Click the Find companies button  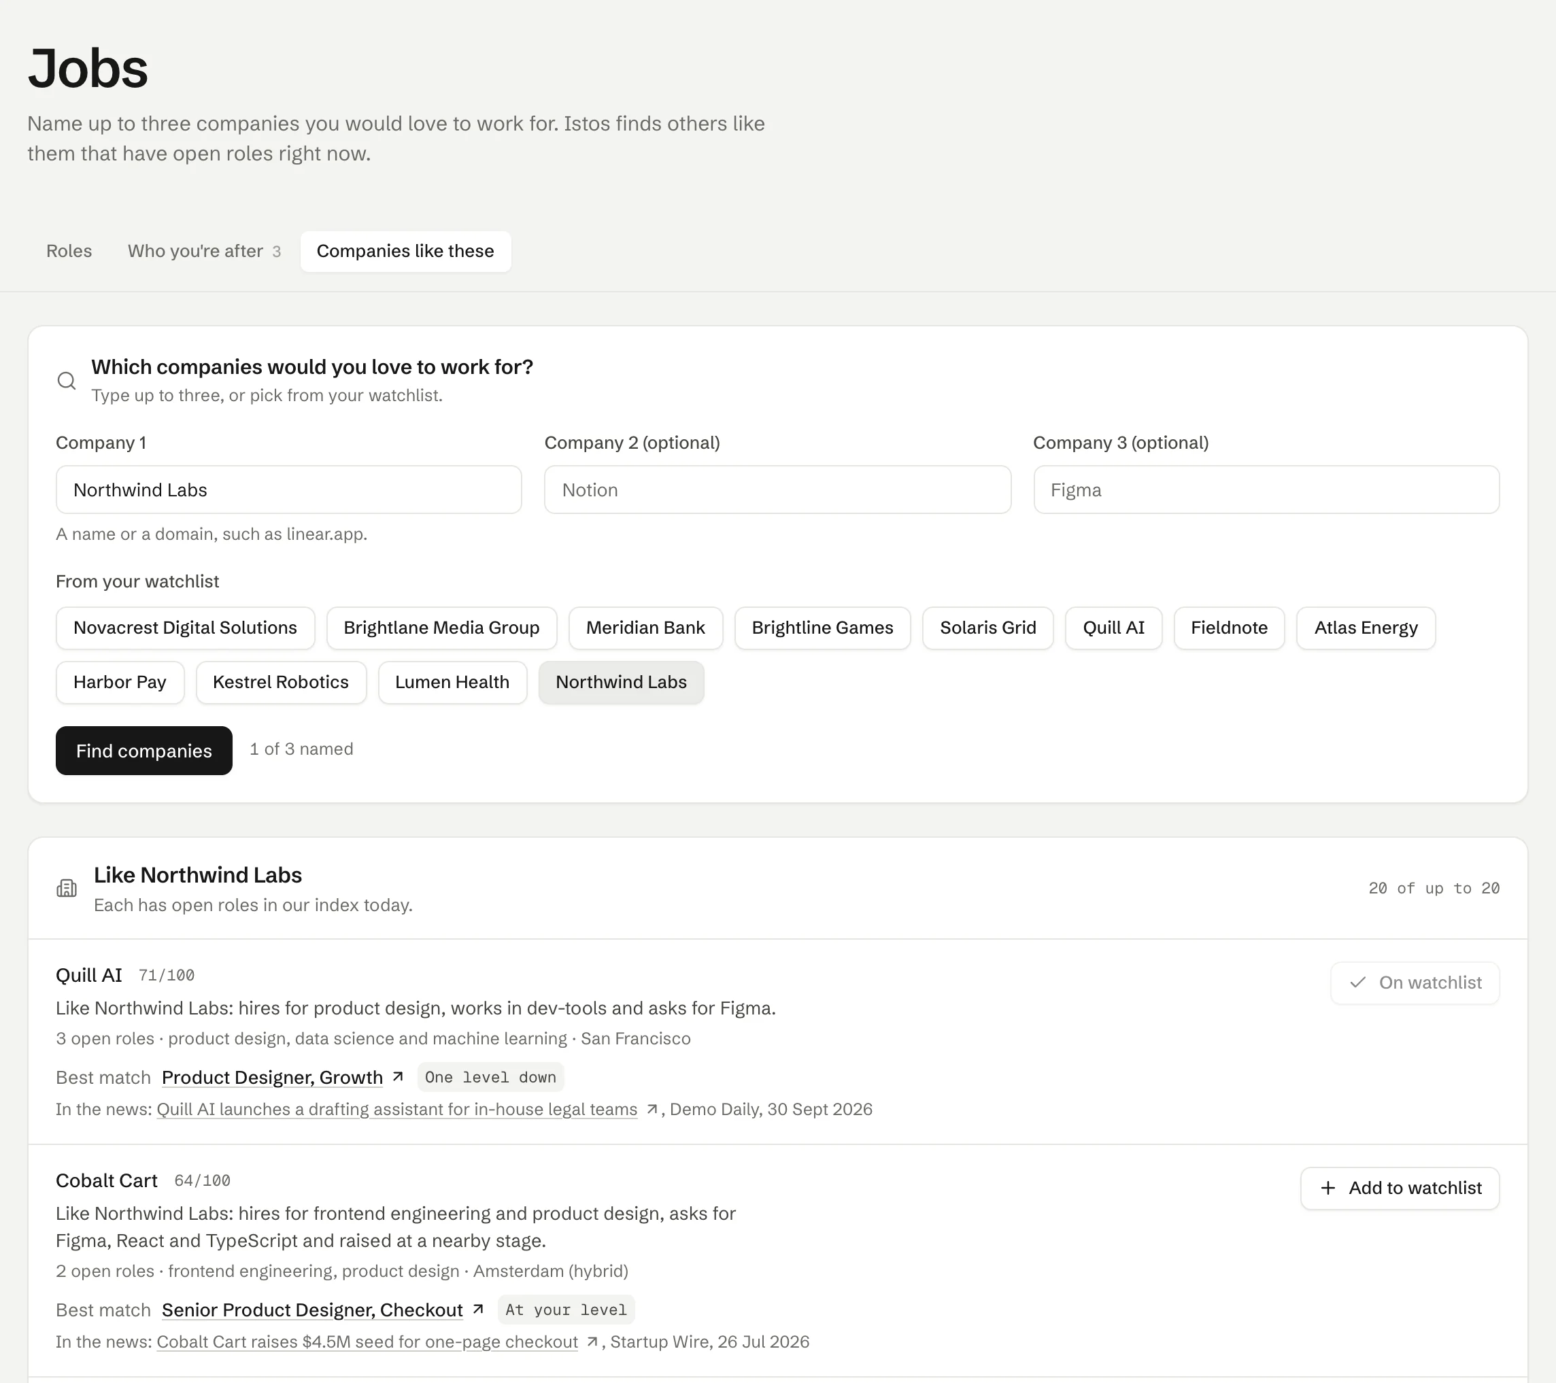point(144,751)
